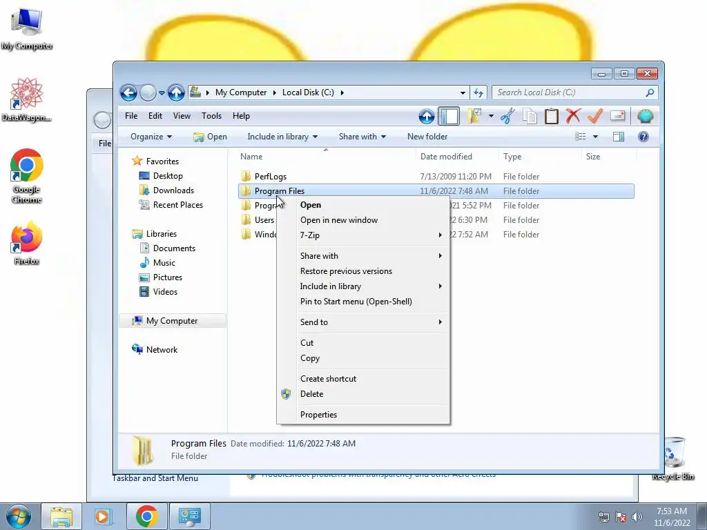Click the orange checkmark Properties icon

[595, 116]
